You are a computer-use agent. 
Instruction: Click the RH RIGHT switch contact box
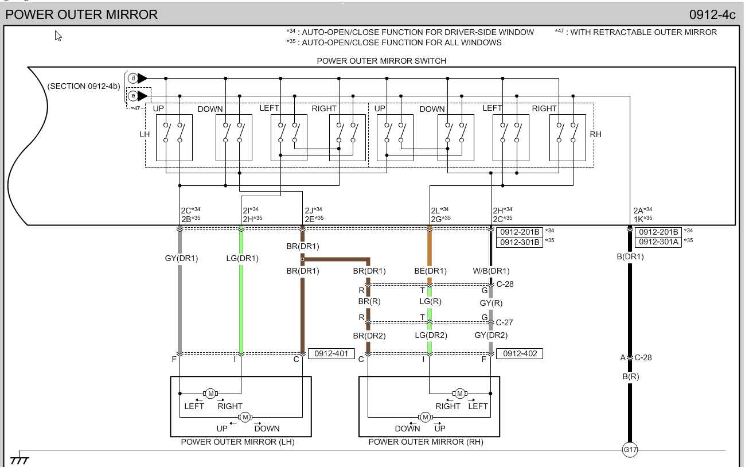pos(567,138)
